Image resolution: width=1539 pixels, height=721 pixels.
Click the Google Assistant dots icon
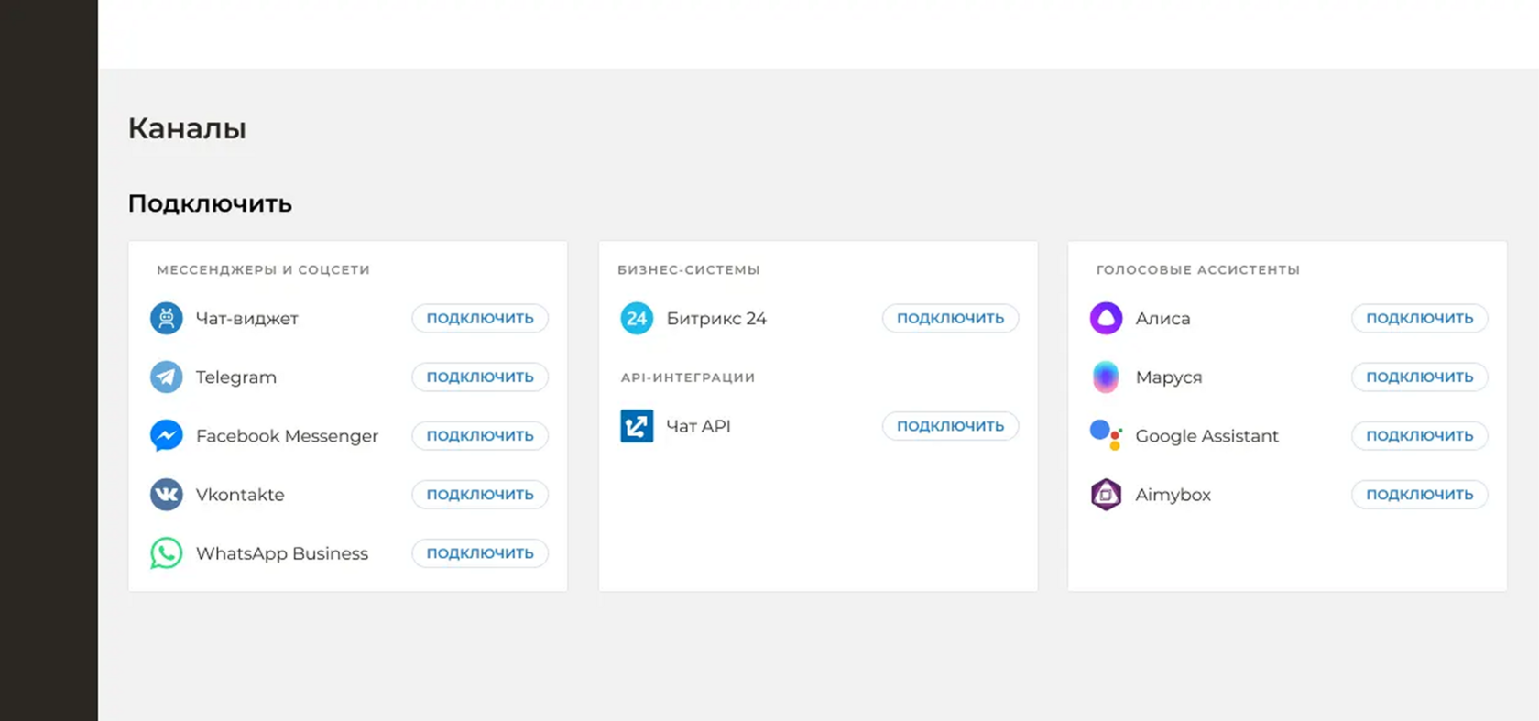1106,435
